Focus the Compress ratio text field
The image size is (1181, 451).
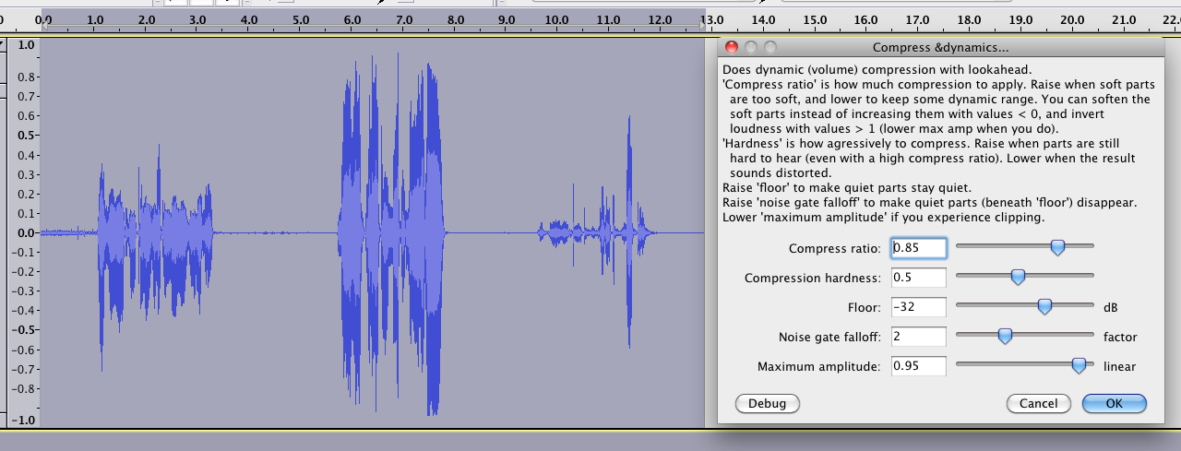tap(919, 247)
